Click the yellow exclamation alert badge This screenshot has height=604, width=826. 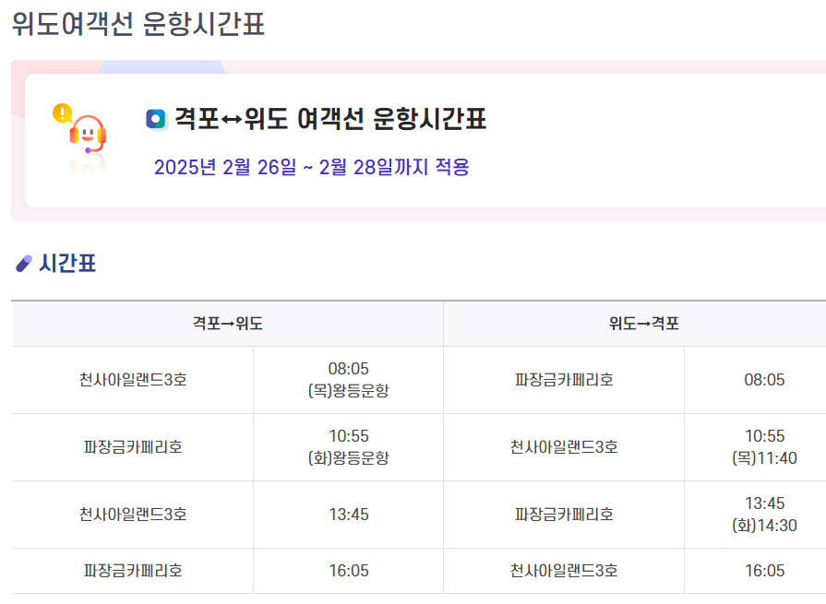tap(62, 113)
